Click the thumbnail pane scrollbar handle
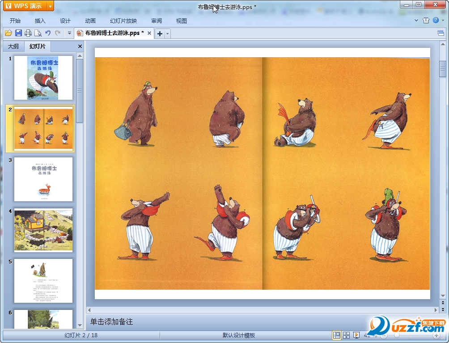The height and width of the screenshot is (343, 449). (x=80, y=91)
